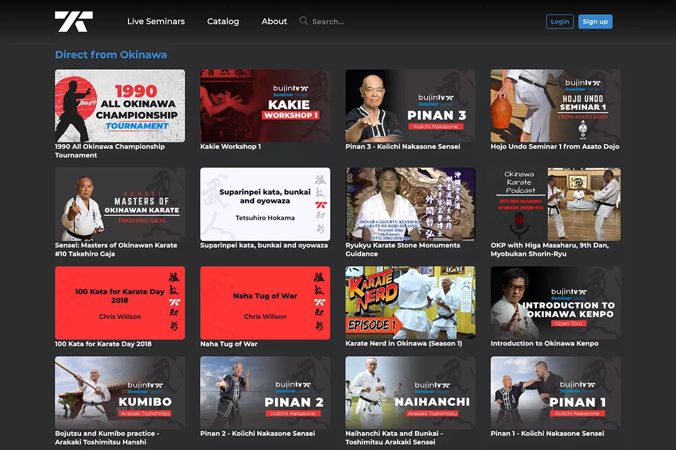Click 'Pinan 3 - Koichi Nakasone Sensei' title
Image resolution: width=676 pixels, height=450 pixels.
(403, 147)
